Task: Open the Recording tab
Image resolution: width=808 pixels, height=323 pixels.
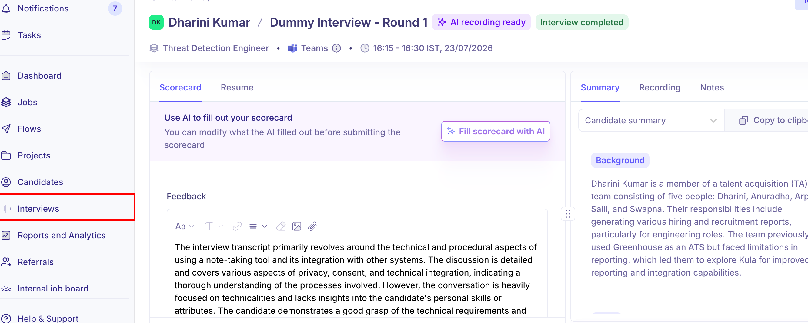Action: point(659,88)
